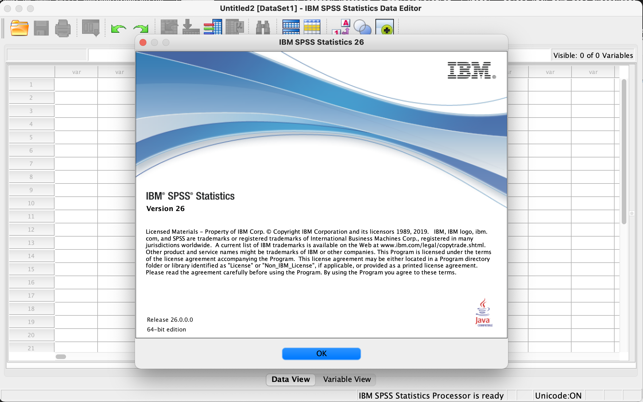The image size is (643, 402).
Task: Click the Go to Case toolbar icon
Action: tap(169, 27)
